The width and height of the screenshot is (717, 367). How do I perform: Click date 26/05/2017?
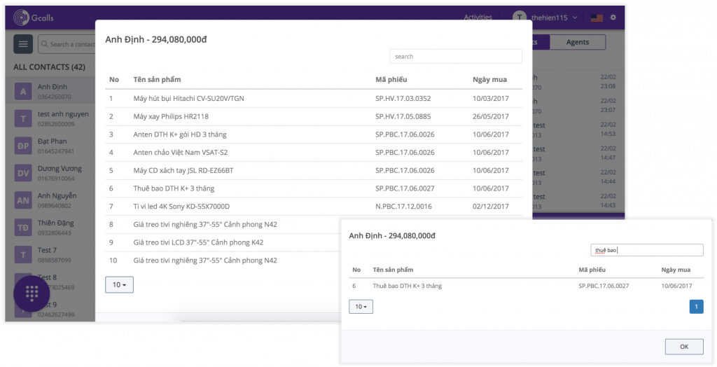[491, 116]
